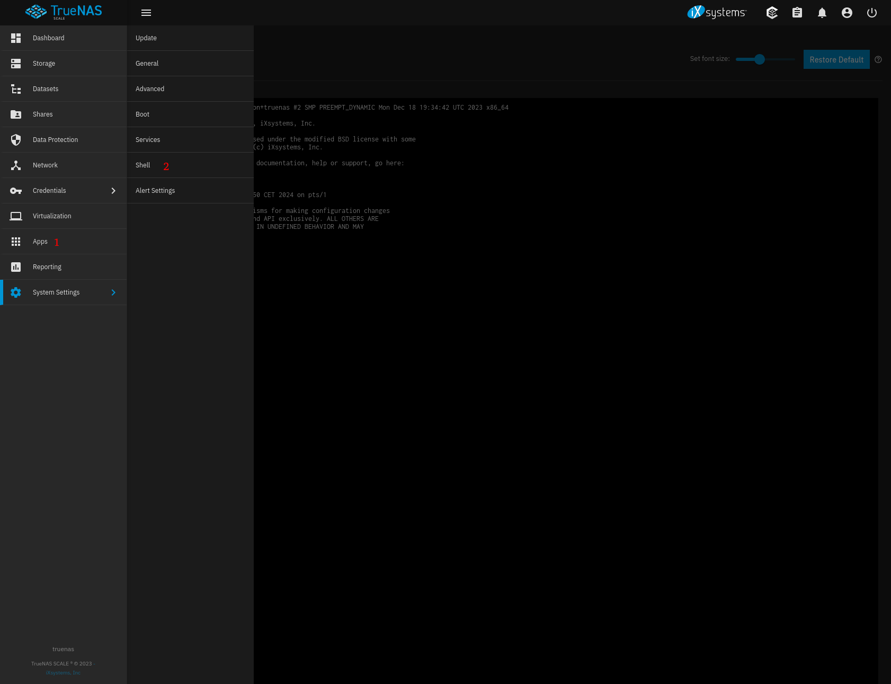Select Services from System Settings submenu
The width and height of the screenshot is (891, 684).
pos(148,140)
